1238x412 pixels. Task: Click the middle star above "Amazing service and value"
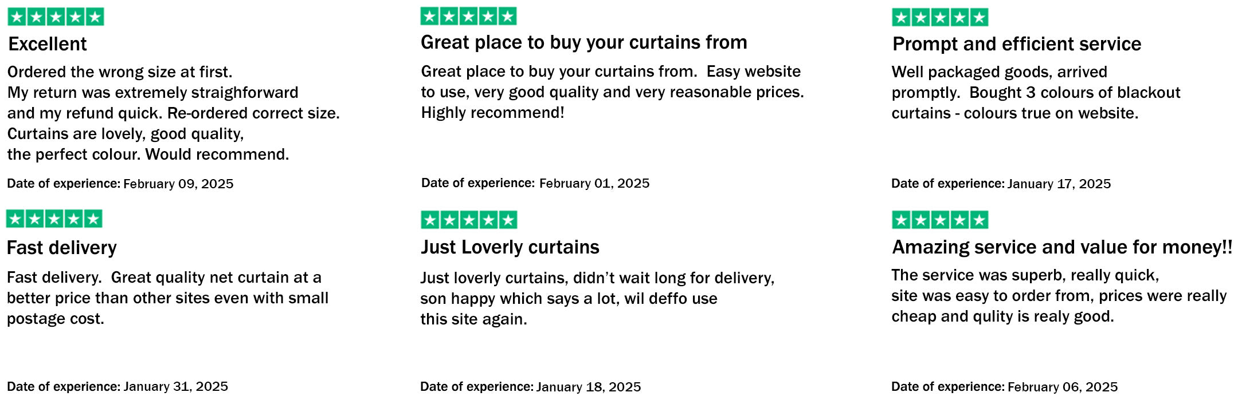coord(940,220)
